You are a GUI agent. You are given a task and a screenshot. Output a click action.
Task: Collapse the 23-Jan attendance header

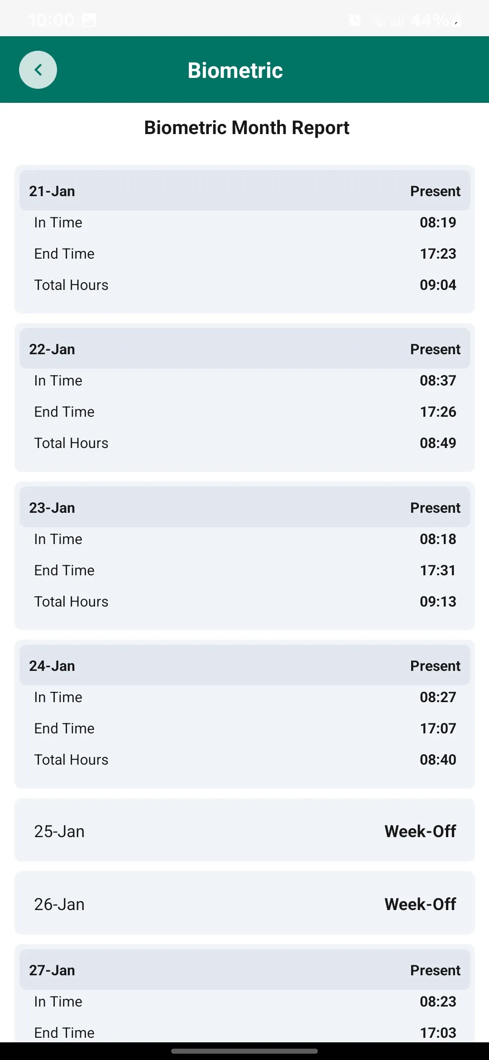click(244, 507)
